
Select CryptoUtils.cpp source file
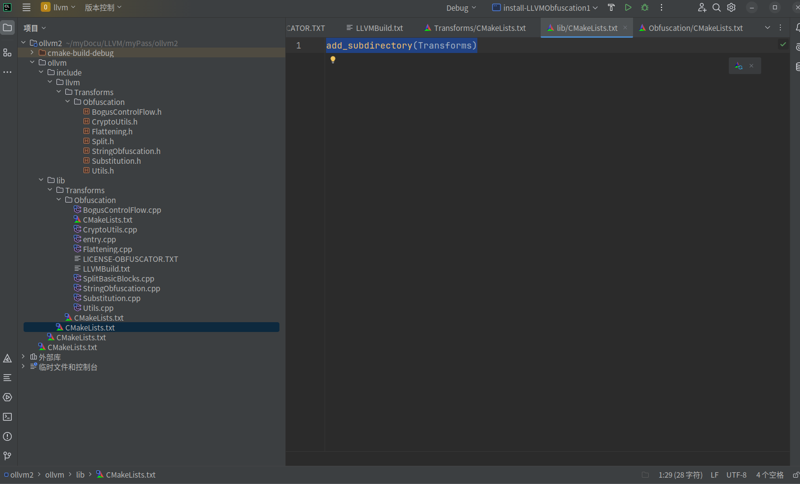point(110,229)
